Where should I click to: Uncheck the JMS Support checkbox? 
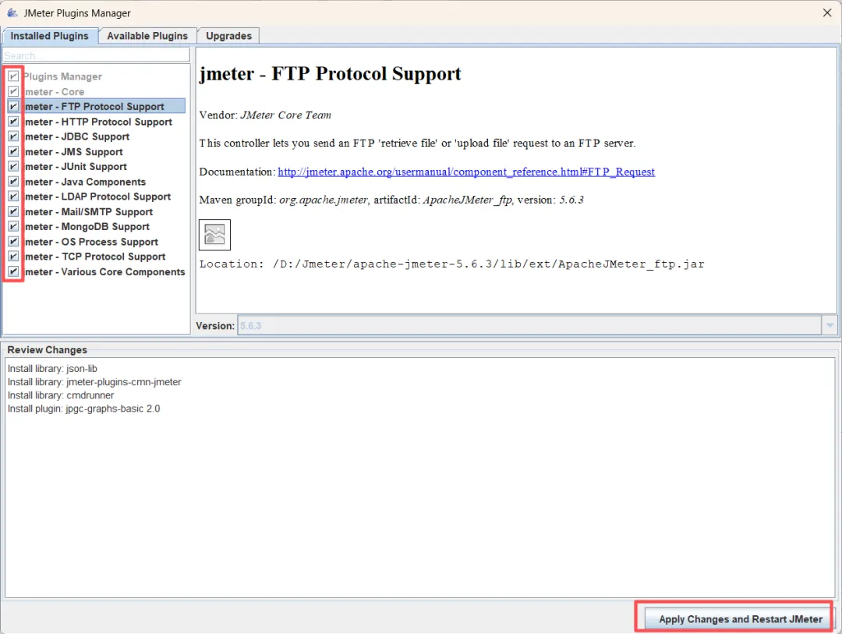click(x=13, y=151)
